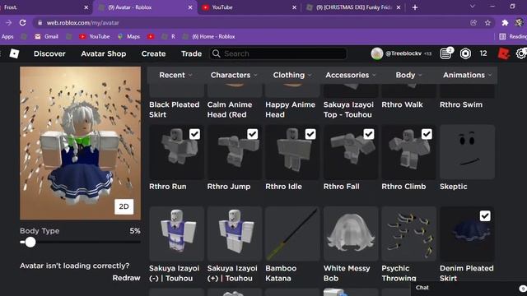This screenshot has height=296, width=527.
Task: Bookmark this page with the star icon
Action: (x=487, y=23)
